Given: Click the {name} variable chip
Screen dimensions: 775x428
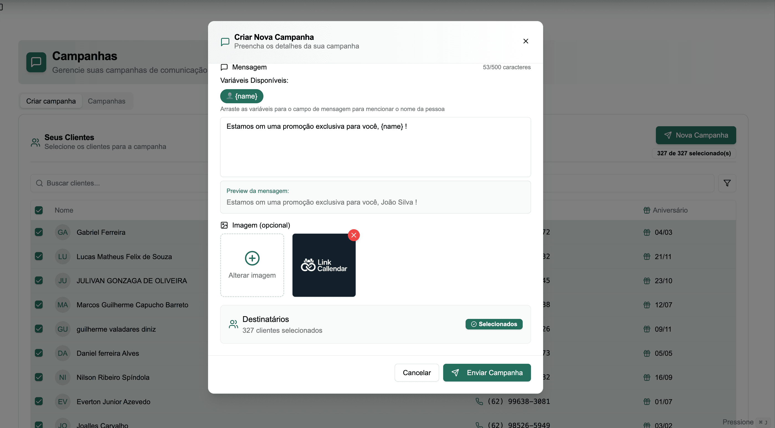Looking at the screenshot, I should (242, 96).
